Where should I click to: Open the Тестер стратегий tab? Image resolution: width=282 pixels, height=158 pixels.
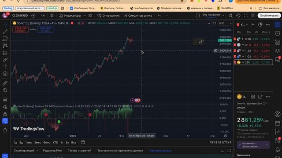[80, 151]
